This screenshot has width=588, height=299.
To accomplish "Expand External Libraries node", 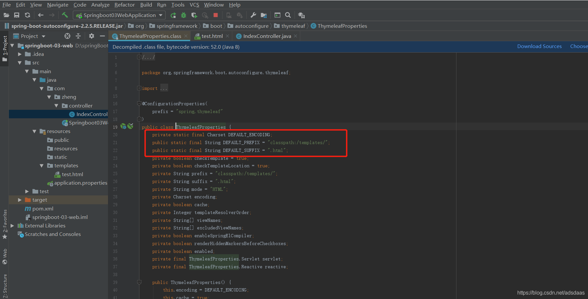I will coord(12,226).
